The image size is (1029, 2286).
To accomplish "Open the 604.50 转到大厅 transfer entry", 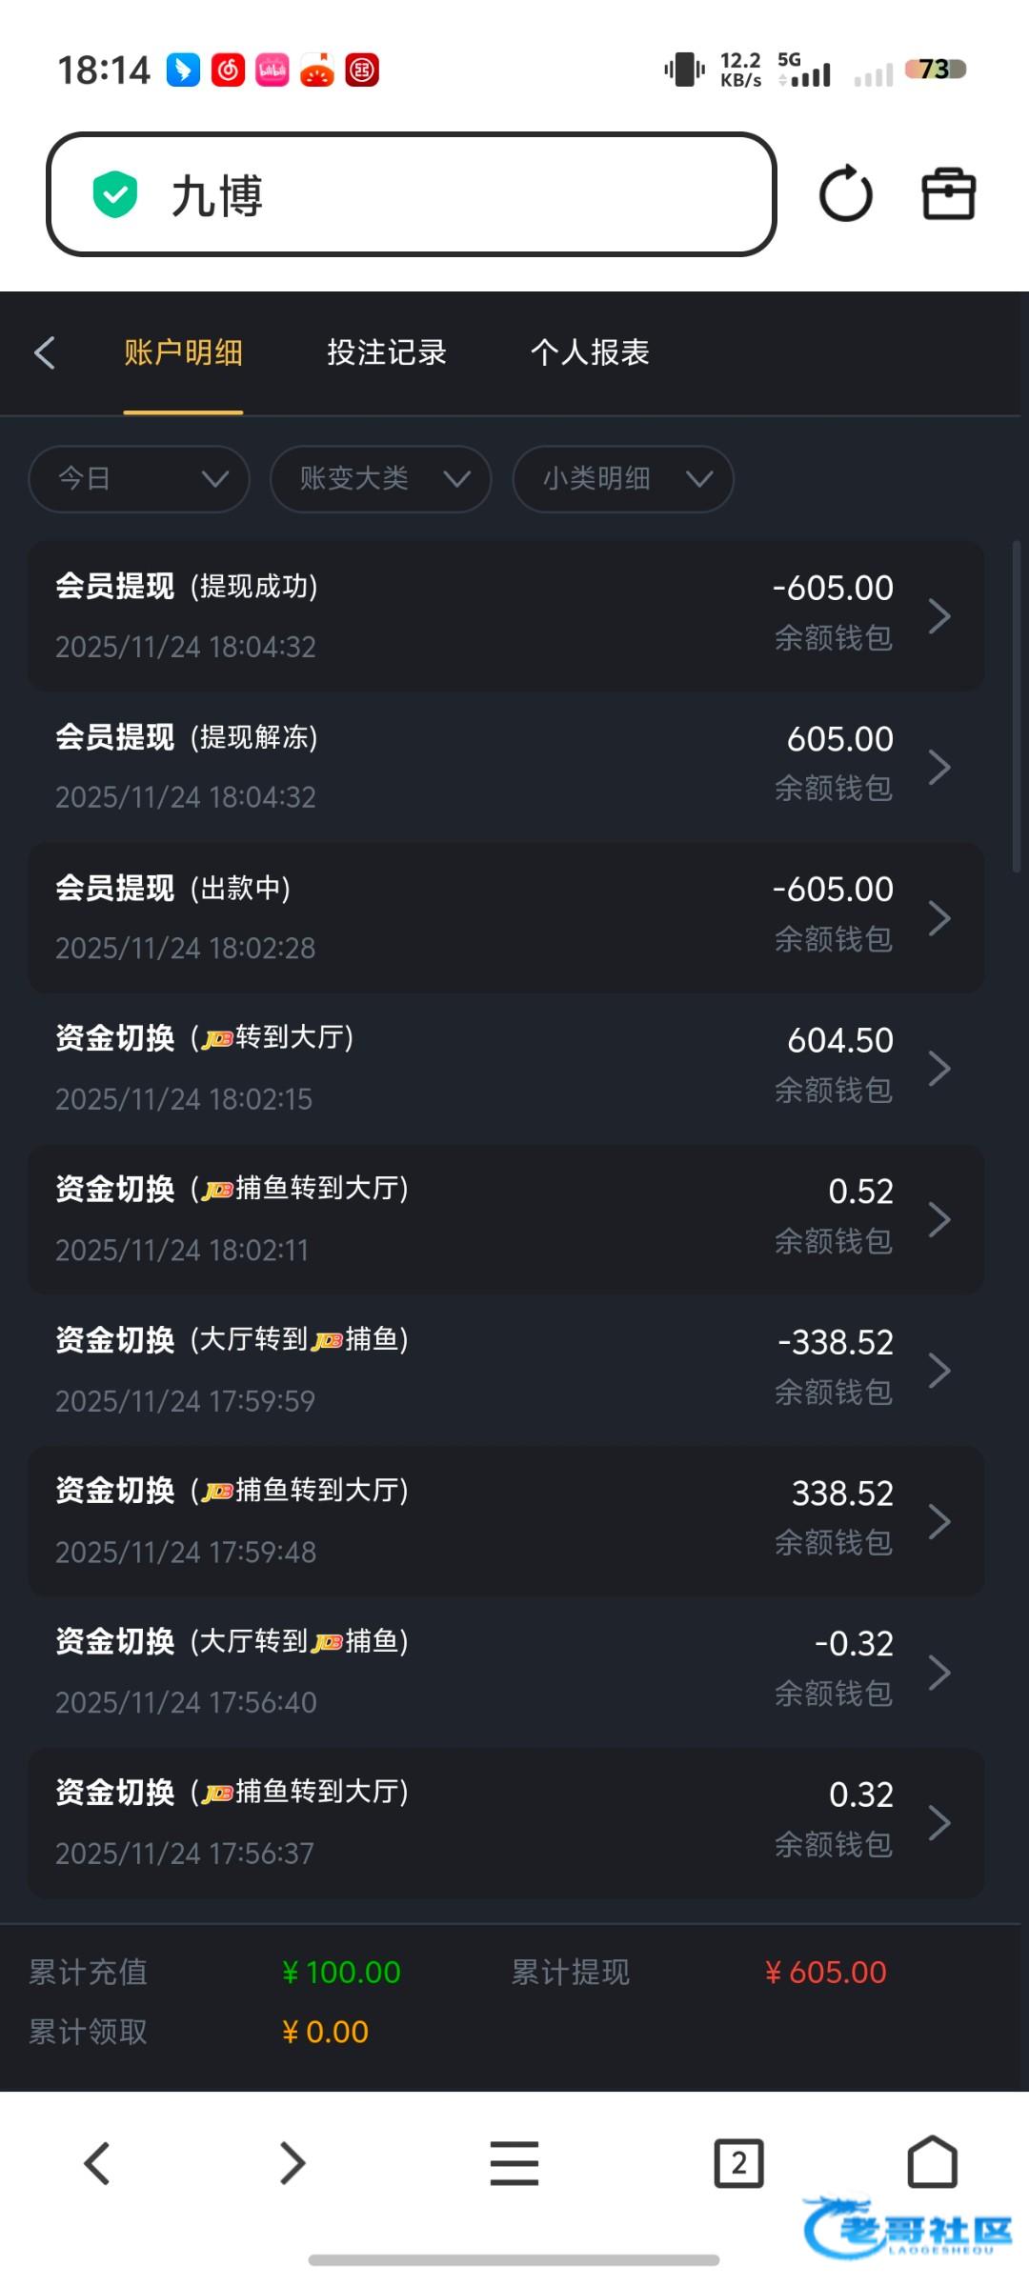I will click(505, 1068).
